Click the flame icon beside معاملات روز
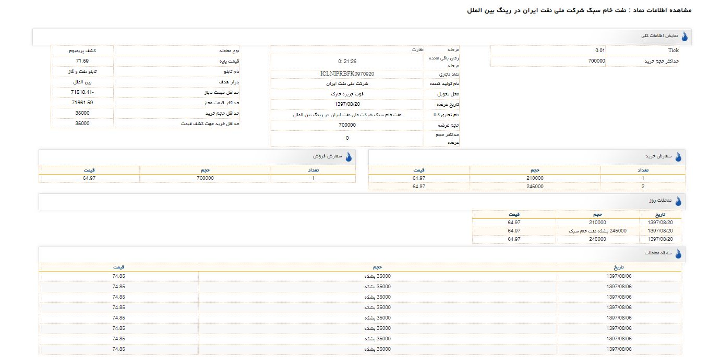Viewport: 721px width, 357px height. (x=678, y=201)
